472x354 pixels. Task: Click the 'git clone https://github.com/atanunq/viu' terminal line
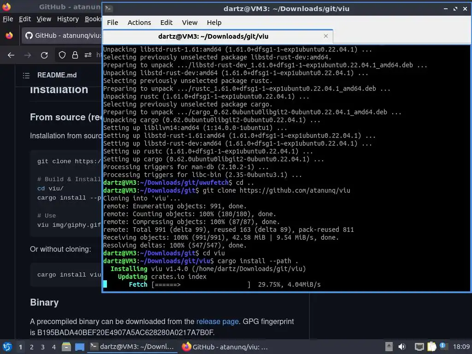(277, 190)
